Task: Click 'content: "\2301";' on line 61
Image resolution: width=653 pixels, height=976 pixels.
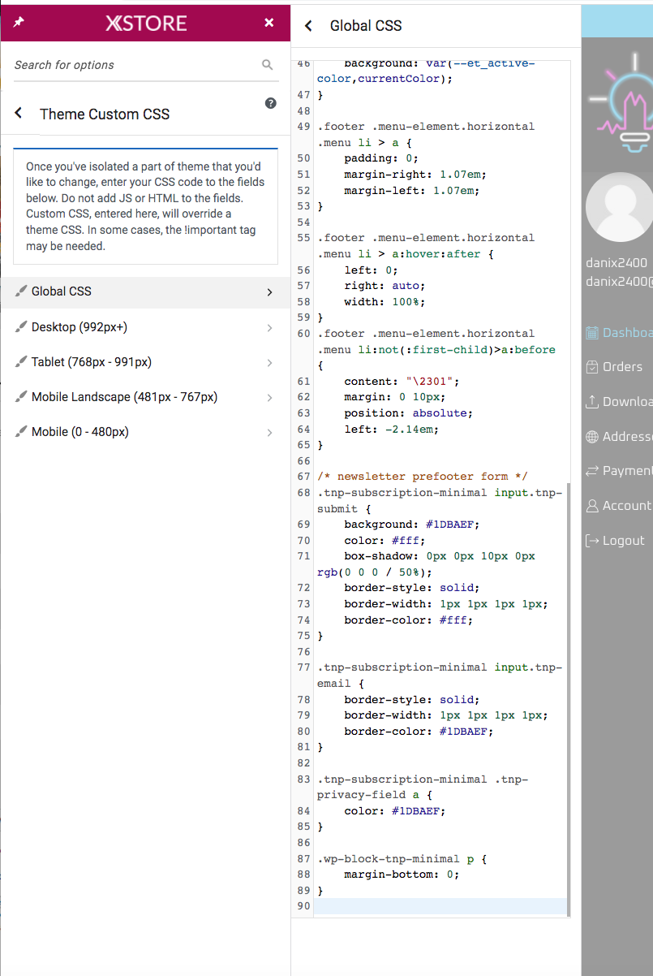Action: coord(402,381)
